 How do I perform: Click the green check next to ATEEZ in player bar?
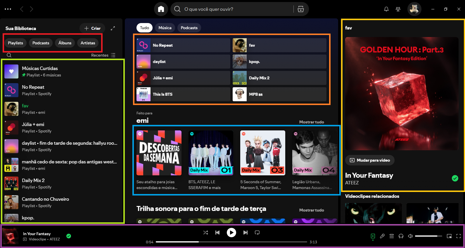69,236
